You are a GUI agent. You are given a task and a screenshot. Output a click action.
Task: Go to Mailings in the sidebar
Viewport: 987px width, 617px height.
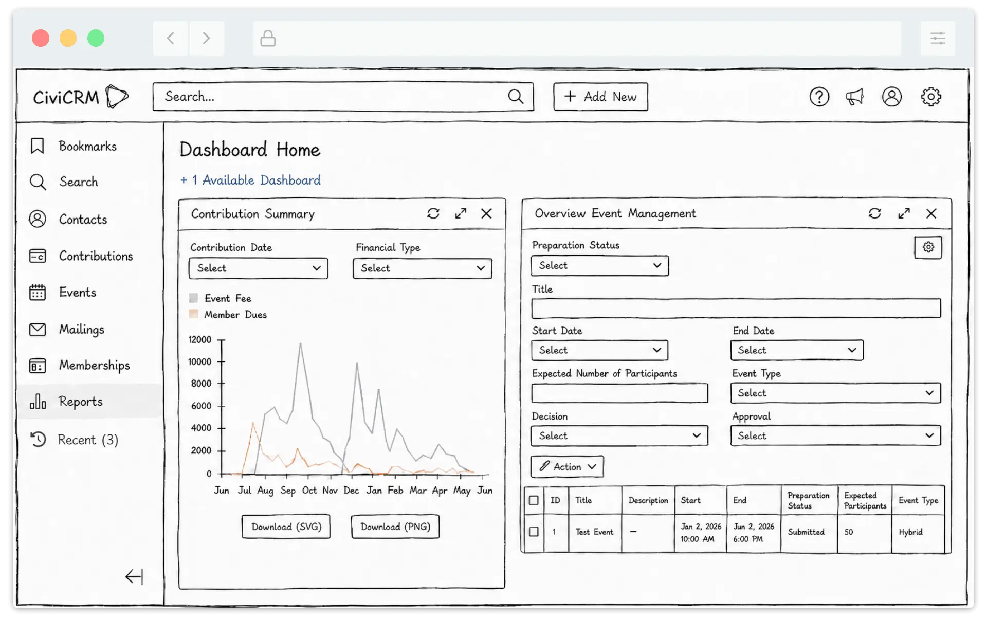pyautogui.click(x=82, y=329)
